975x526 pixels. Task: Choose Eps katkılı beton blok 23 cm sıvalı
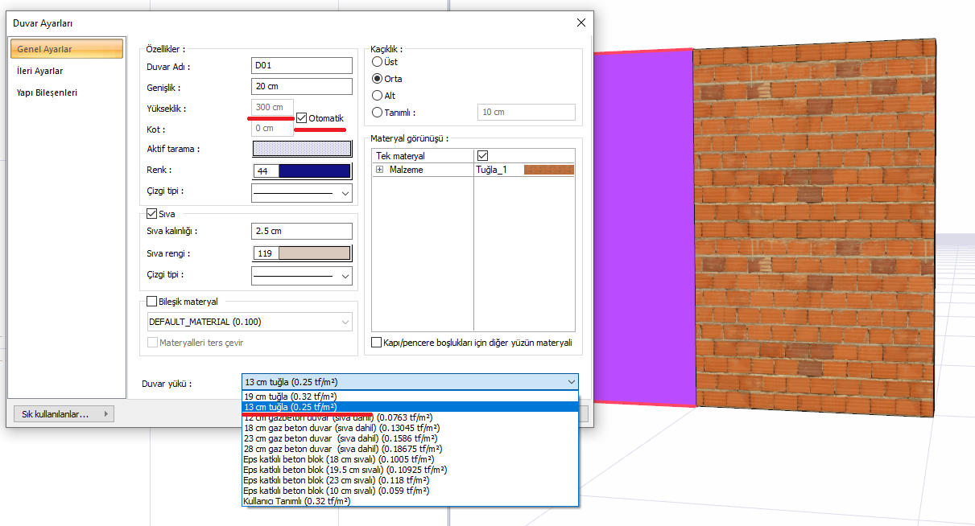[410, 480]
